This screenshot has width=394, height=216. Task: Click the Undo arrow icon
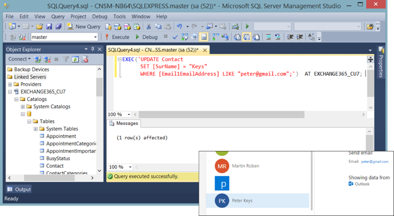[x=179, y=26]
